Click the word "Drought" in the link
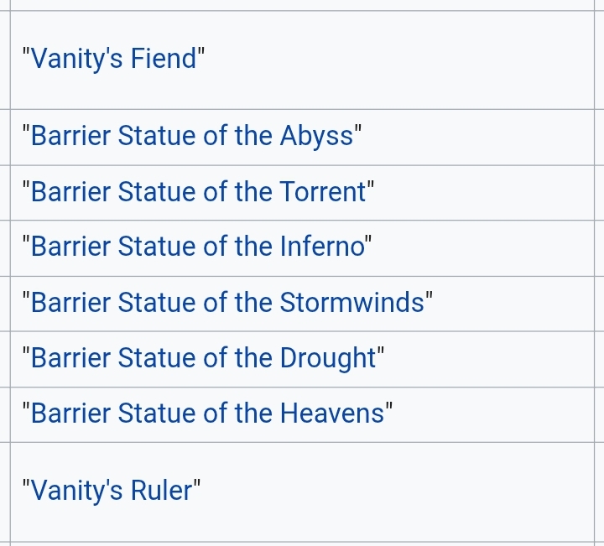This screenshot has height=546, width=604. click(x=327, y=358)
